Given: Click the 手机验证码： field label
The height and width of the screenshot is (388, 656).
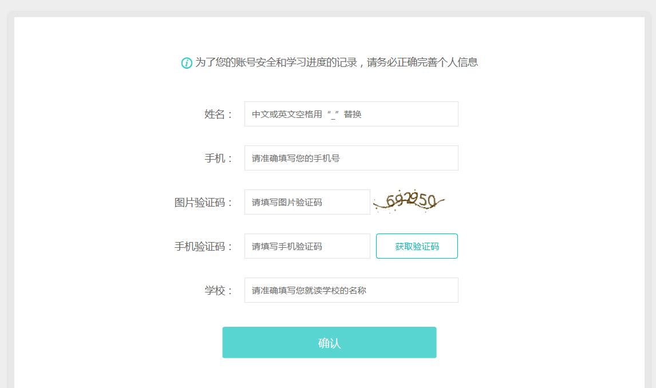Looking at the screenshot, I should pos(203,247).
